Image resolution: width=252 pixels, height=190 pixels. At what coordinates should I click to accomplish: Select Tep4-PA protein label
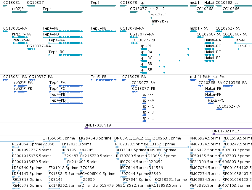click(x=57, y=83)
